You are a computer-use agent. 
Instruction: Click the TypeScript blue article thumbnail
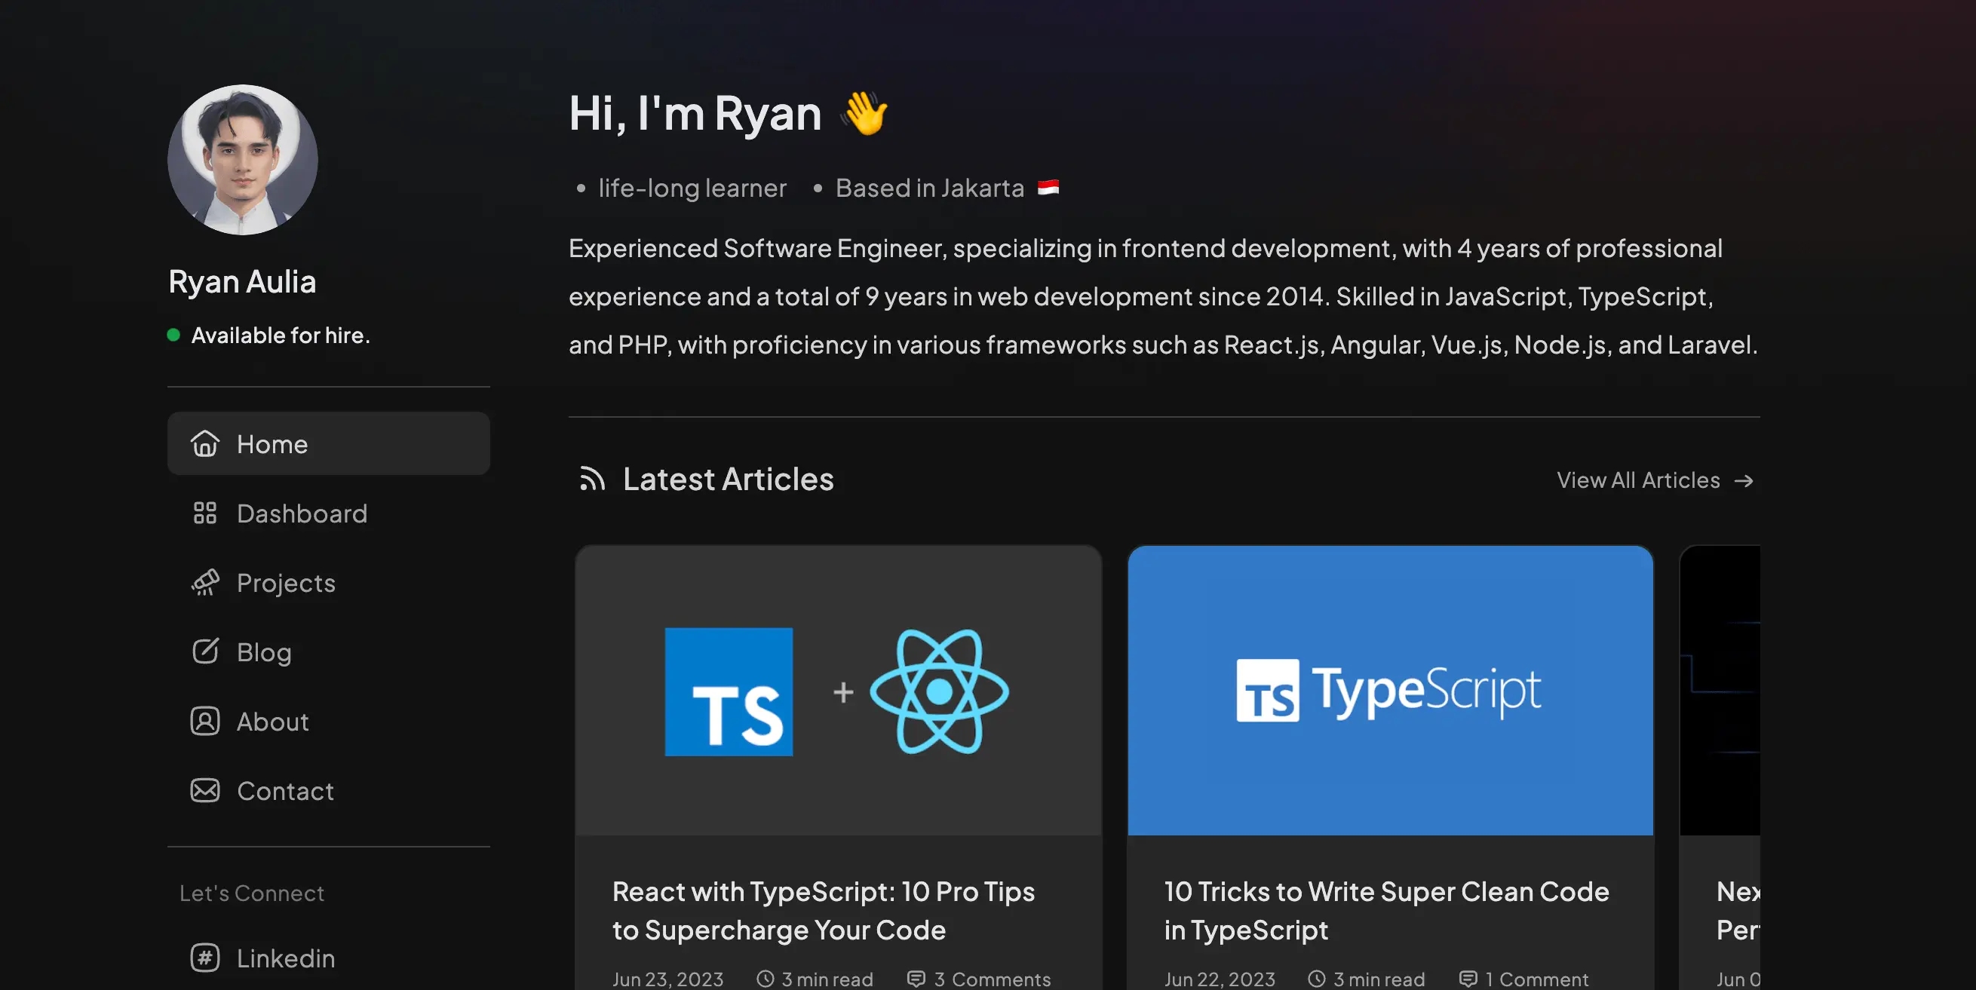[x=1390, y=690]
